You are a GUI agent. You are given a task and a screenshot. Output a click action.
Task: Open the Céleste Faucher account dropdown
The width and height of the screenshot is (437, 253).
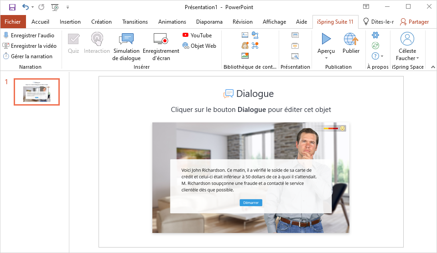pyautogui.click(x=407, y=58)
